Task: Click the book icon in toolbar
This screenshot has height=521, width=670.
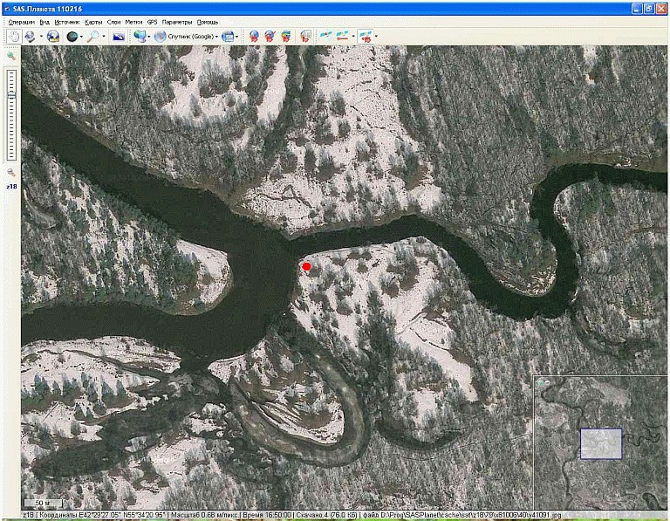Action: [x=305, y=37]
